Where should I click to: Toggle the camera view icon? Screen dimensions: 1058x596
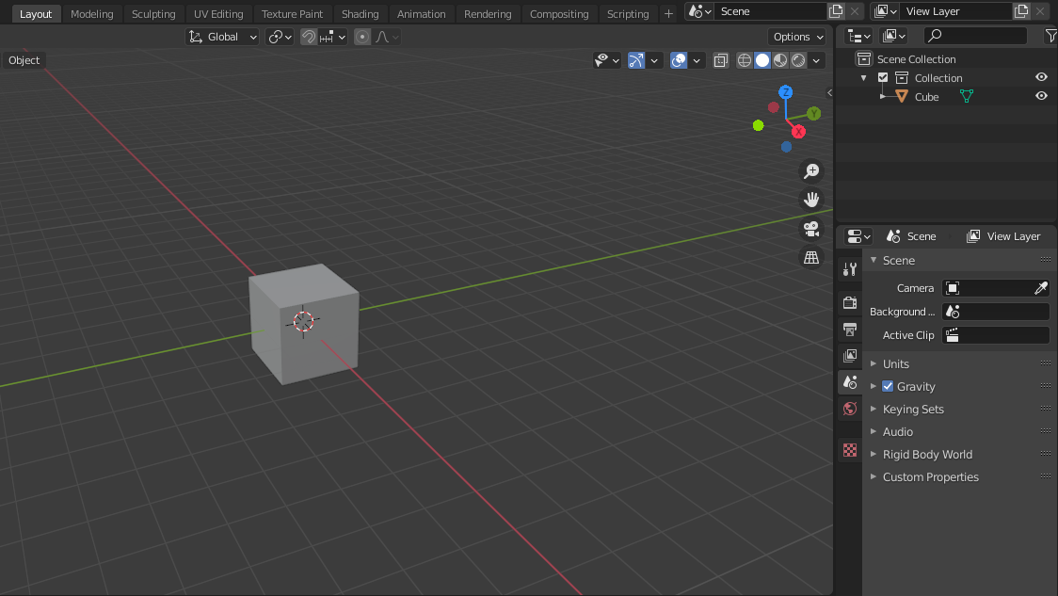tap(811, 229)
